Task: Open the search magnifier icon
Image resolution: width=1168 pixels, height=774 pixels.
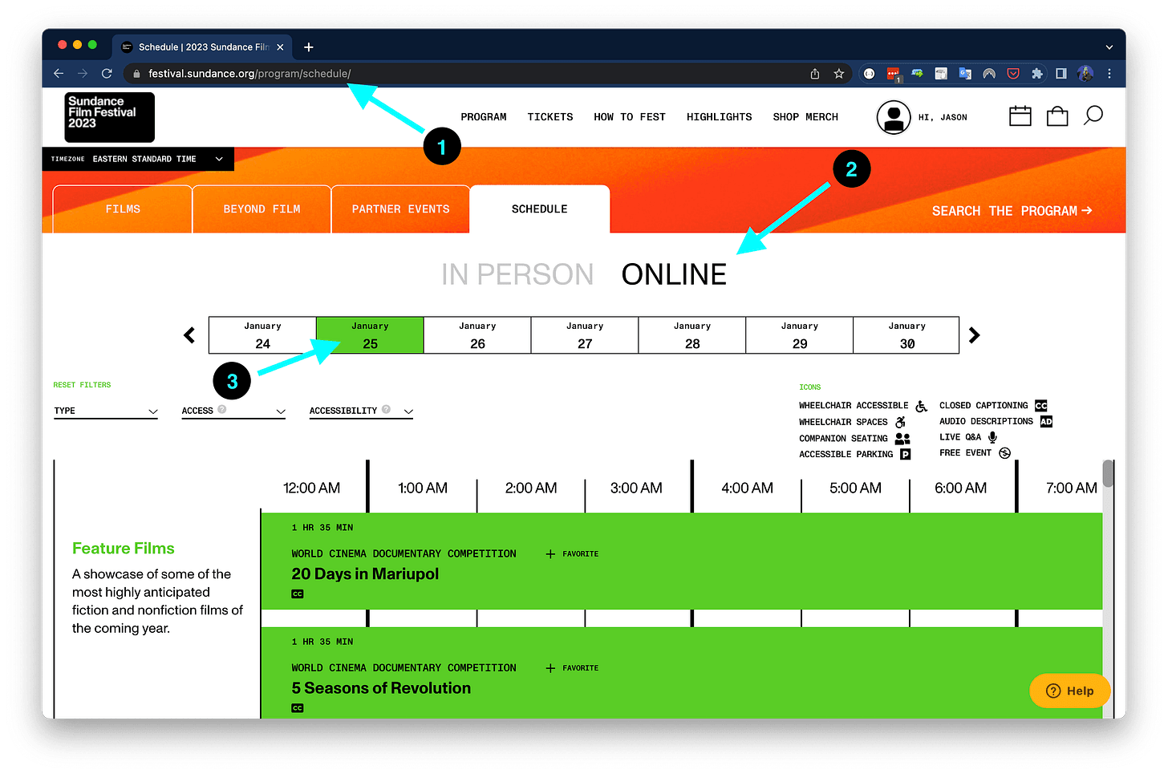Action: (1093, 115)
